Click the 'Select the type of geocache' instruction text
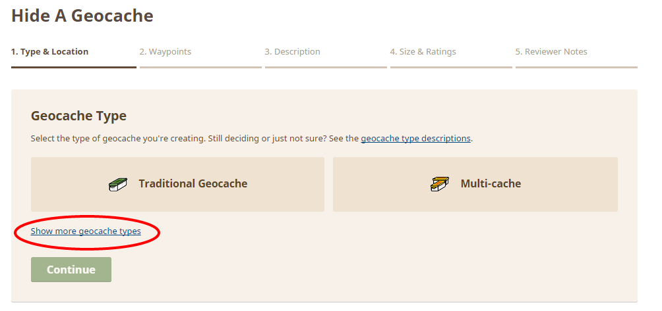Viewport: 662px width, 311px height. click(252, 138)
